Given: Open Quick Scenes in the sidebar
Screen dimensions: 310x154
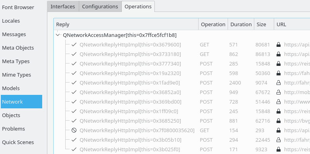Looking at the screenshot, I should (18, 142).
